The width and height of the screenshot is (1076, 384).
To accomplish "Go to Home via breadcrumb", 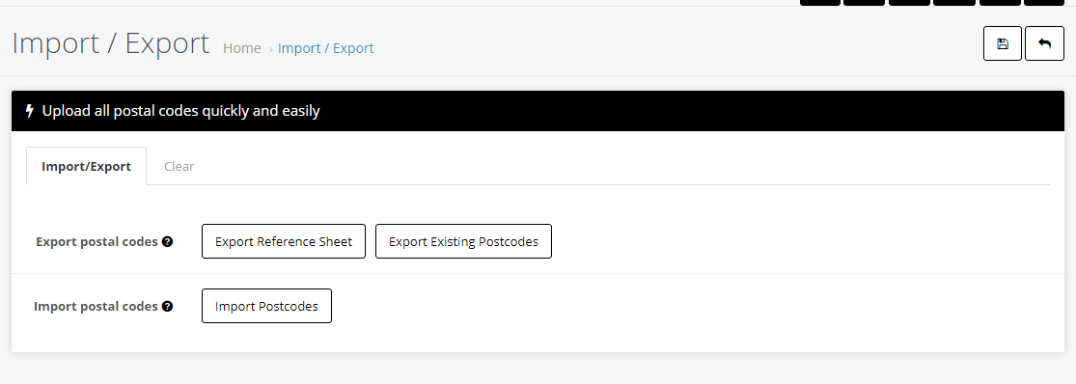I will 241,48.
